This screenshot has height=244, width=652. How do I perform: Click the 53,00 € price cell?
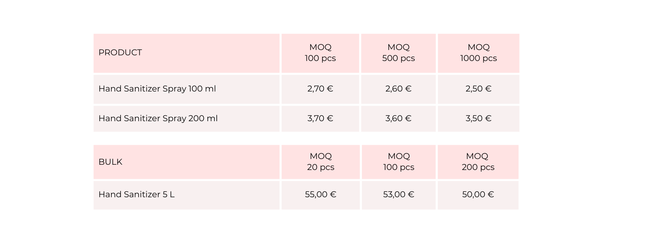pos(399,194)
